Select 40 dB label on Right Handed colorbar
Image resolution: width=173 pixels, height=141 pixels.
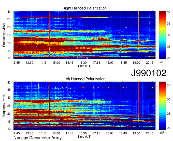pos(168,12)
